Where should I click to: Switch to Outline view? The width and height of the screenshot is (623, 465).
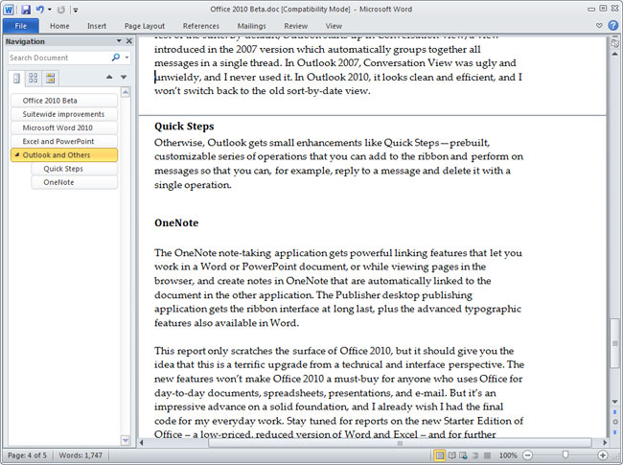475,455
